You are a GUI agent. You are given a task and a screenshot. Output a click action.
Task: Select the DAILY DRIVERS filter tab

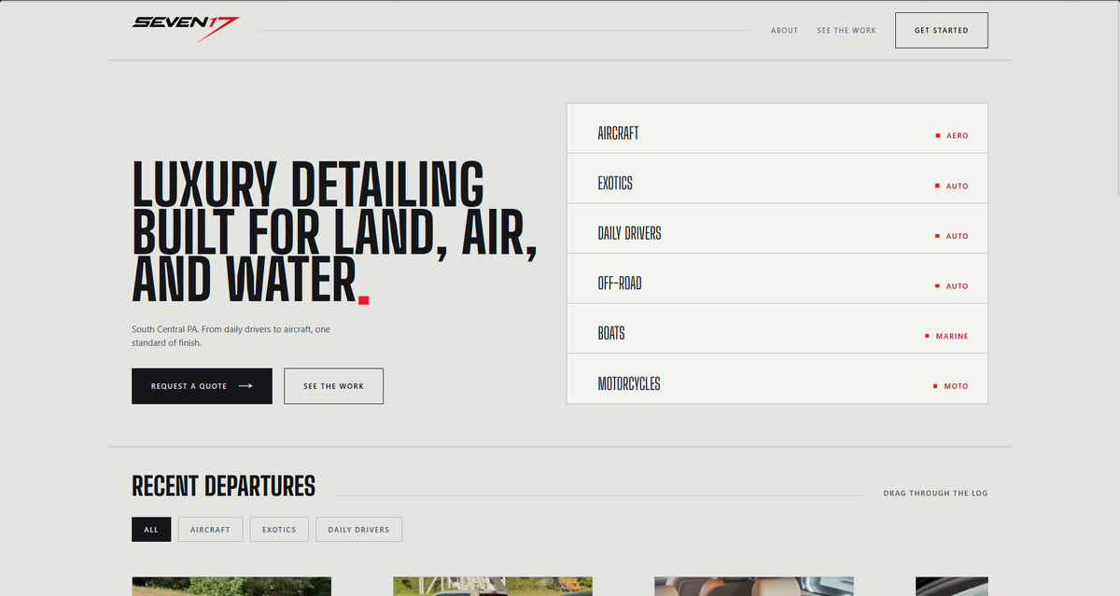[x=358, y=530]
